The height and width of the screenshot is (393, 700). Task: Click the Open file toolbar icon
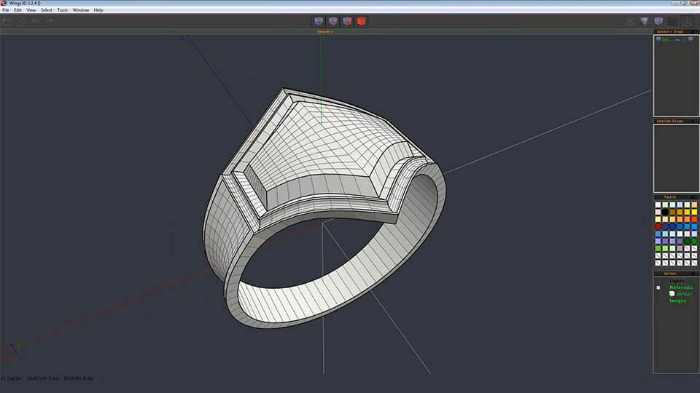7,21
